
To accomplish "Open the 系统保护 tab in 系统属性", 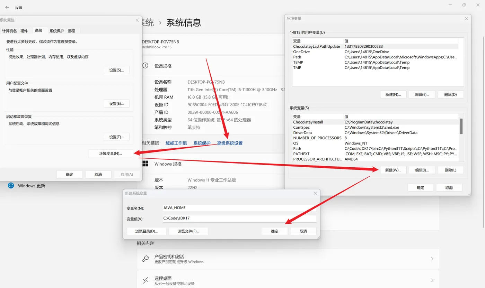I will coord(56,31).
